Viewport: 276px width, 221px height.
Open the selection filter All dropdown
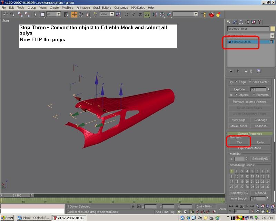tap(59, 14)
